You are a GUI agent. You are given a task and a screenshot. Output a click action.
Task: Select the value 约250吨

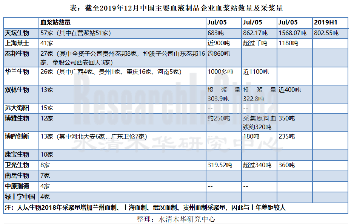[219, 119]
